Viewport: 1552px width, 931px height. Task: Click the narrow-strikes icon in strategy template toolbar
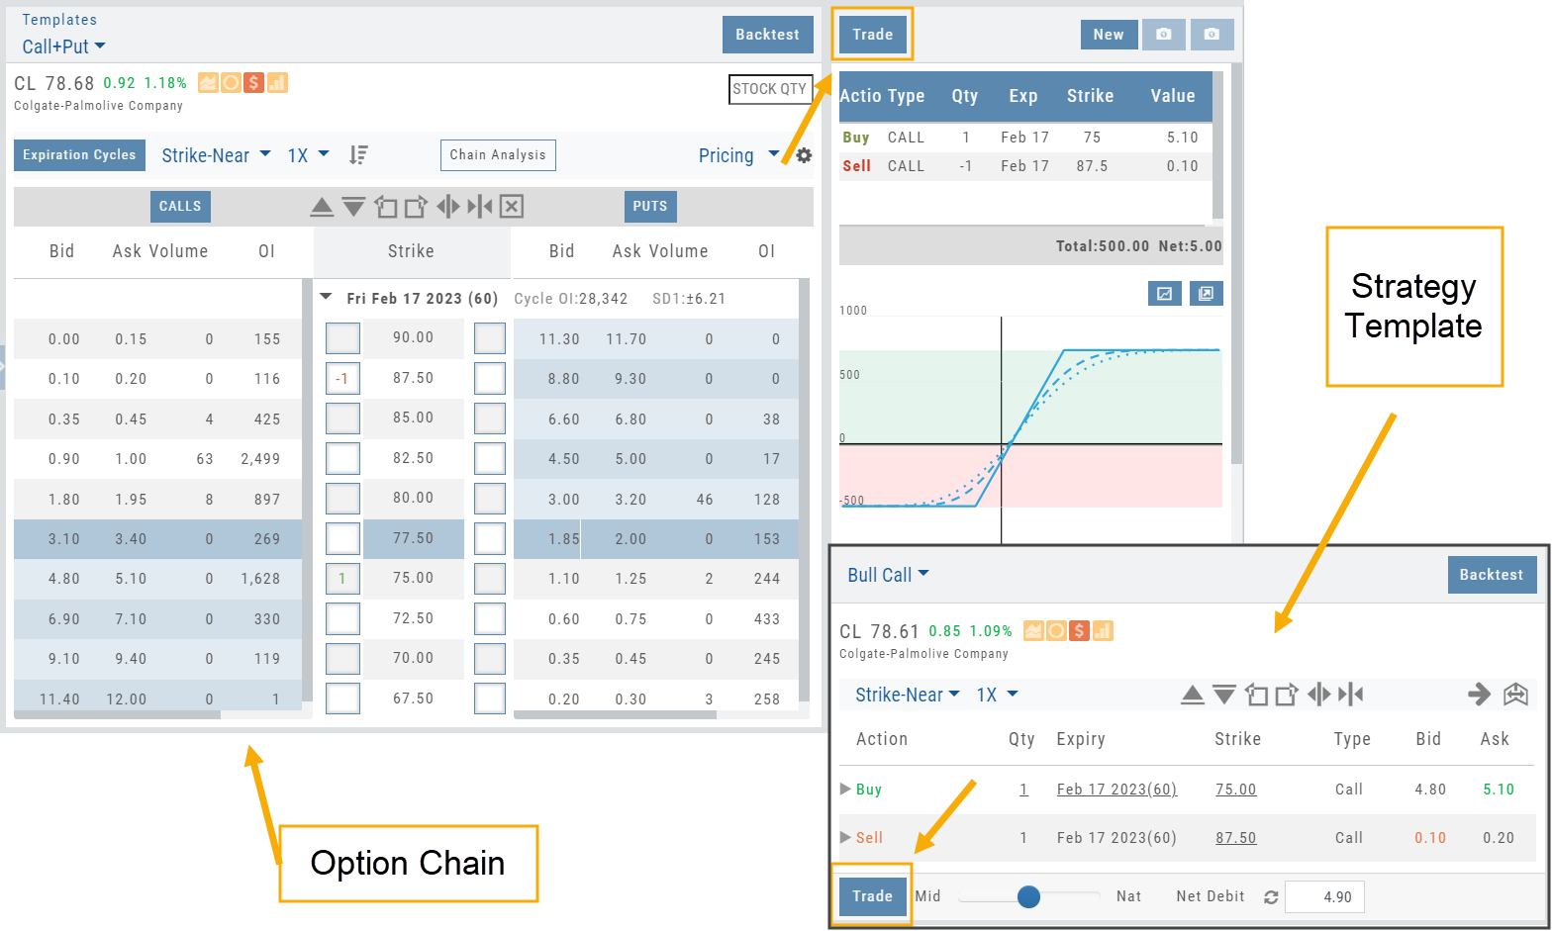click(x=1351, y=695)
